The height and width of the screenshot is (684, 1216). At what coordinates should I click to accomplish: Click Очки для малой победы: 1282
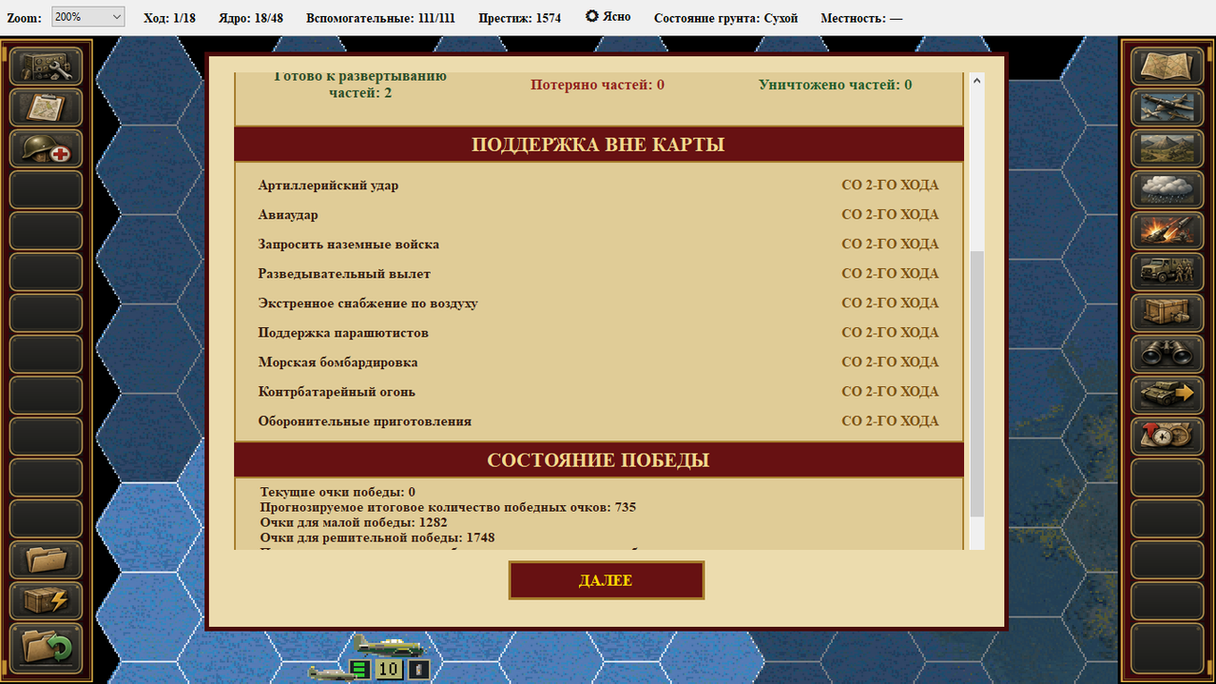tap(354, 522)
